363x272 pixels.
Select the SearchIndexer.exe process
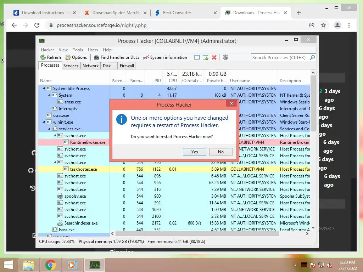[174, 223]
